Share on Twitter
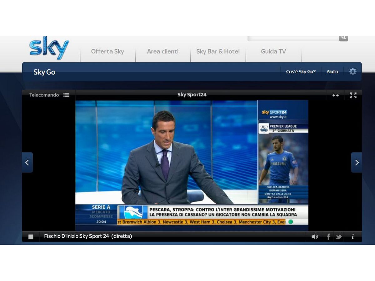This screenshot has height=281, width=375. click(339, 237)
